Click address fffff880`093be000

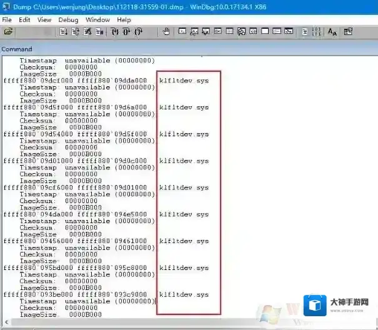38,295
